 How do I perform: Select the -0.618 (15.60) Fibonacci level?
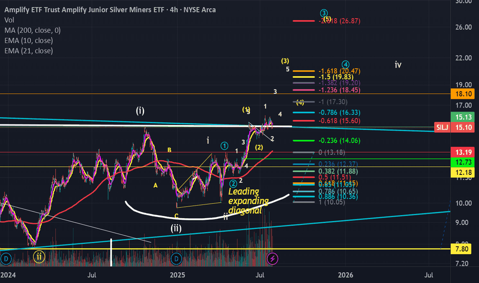pos(339,121)
